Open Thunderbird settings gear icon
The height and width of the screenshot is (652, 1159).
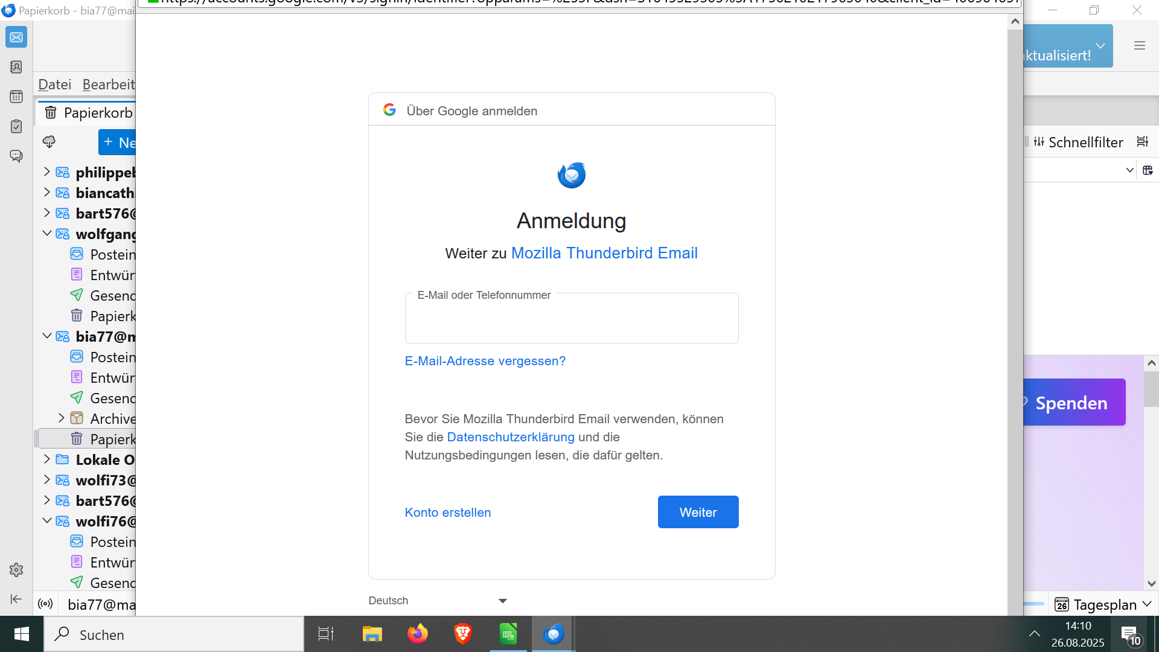tap(16, 570)
